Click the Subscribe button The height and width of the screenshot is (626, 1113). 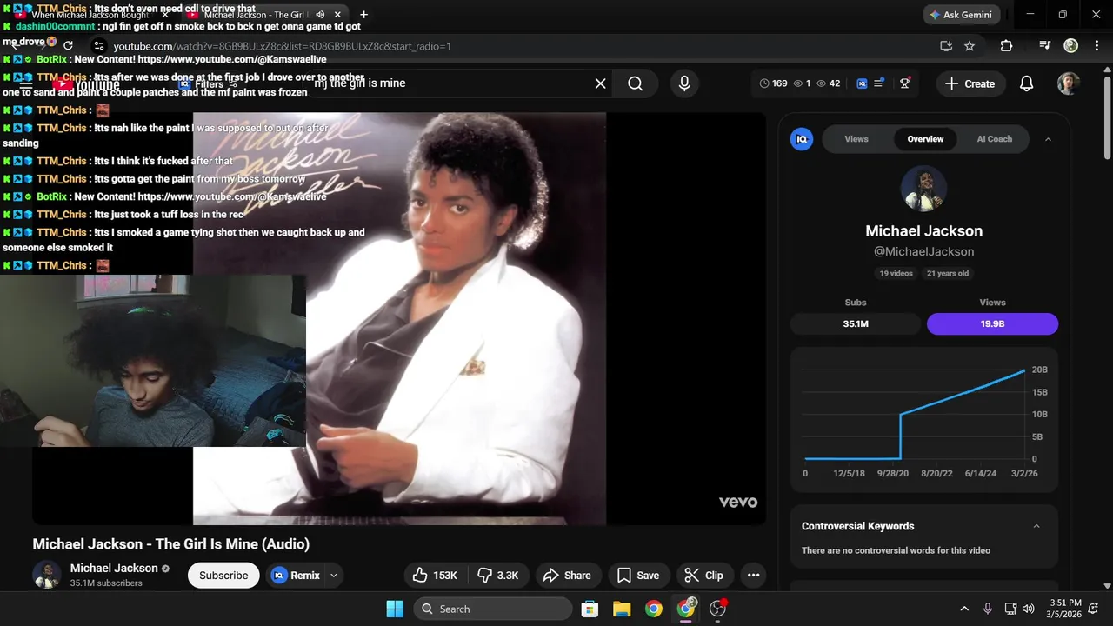pyautogui.click(x=223, y=575)
